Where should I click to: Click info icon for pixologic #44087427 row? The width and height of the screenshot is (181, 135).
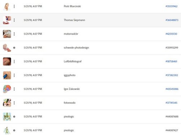pyautogui.click(x=14, y=130)
